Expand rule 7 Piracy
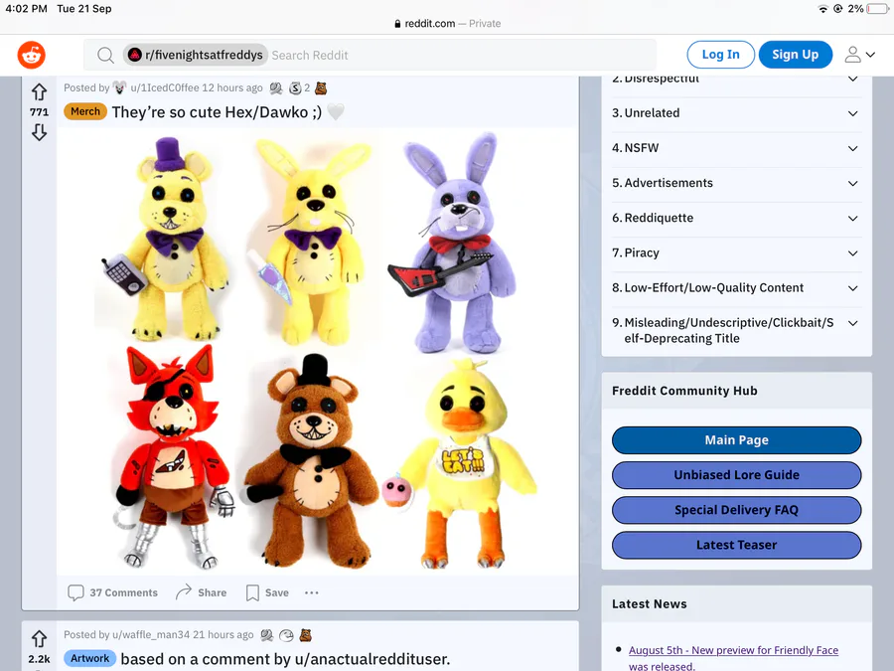The width and height of the screenshot is (894, 671). [852, 253]
